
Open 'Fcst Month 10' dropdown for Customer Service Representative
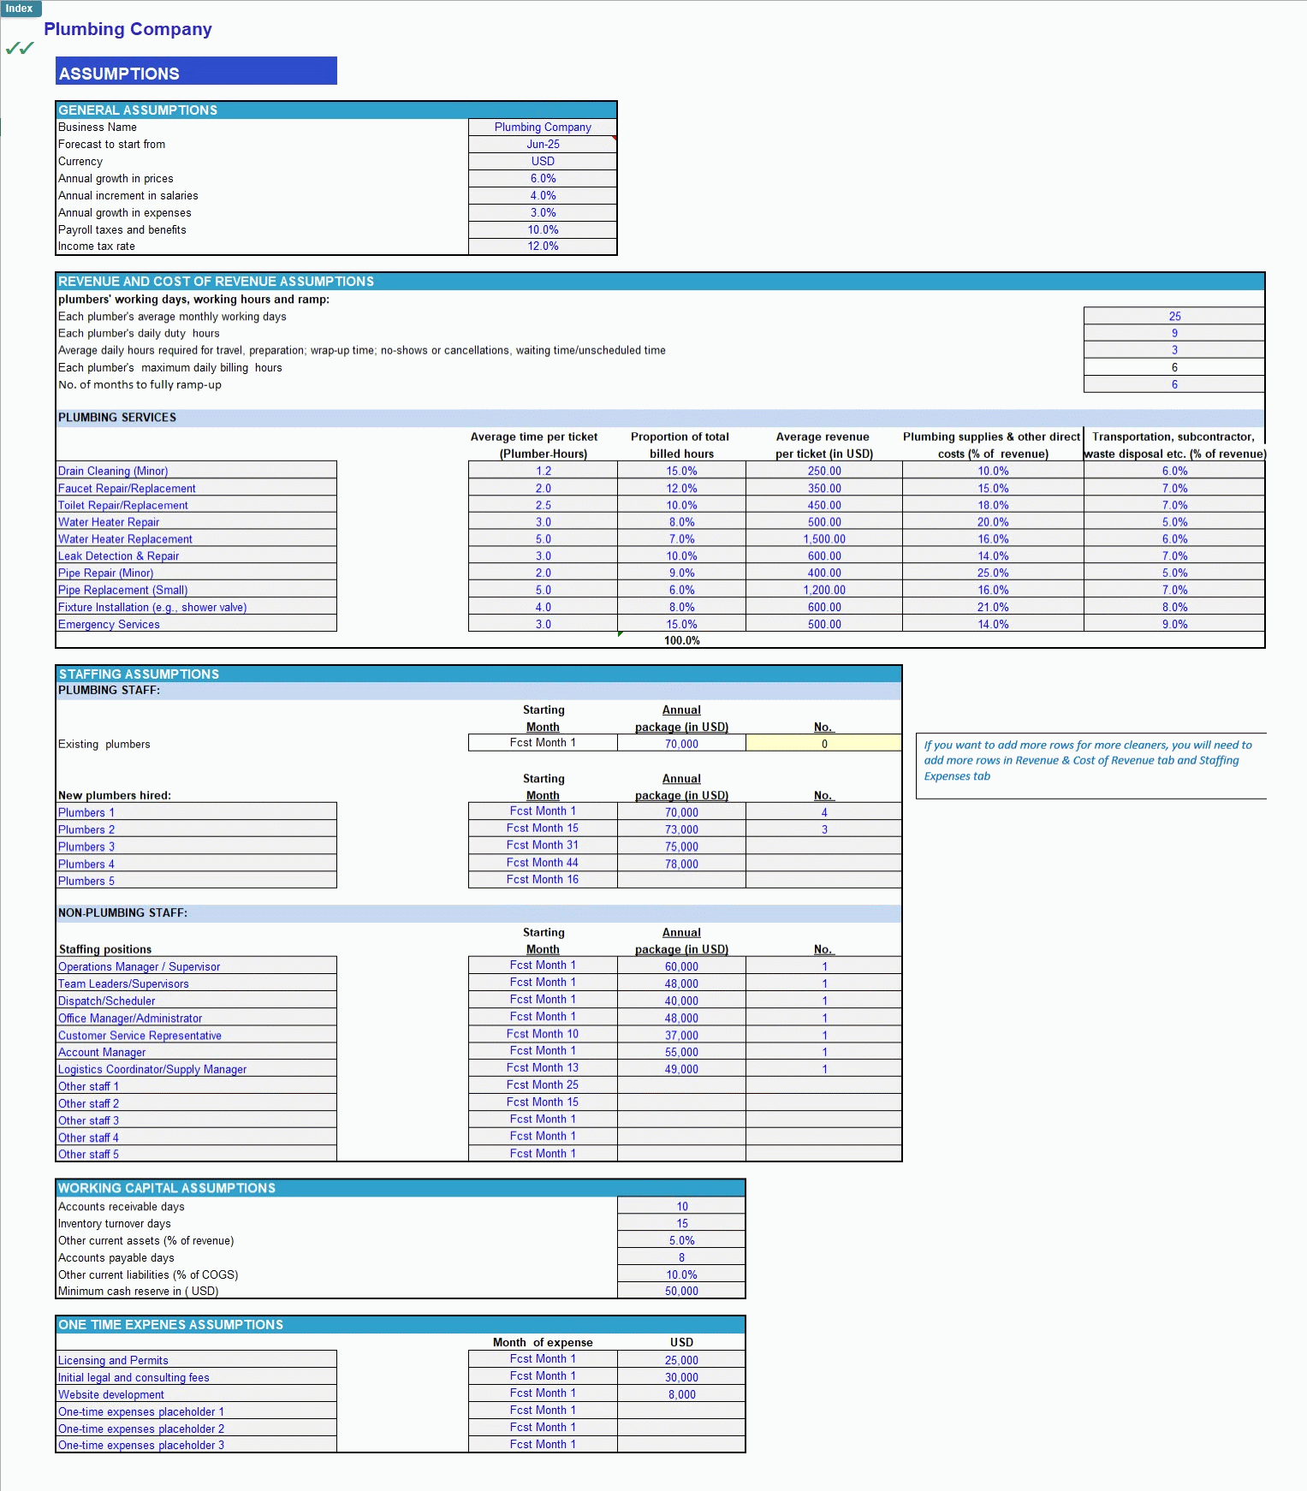(543, 1033)
